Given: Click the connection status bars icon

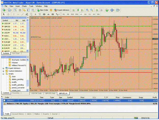Looking at the screenshot, I should tap(136, 118).
